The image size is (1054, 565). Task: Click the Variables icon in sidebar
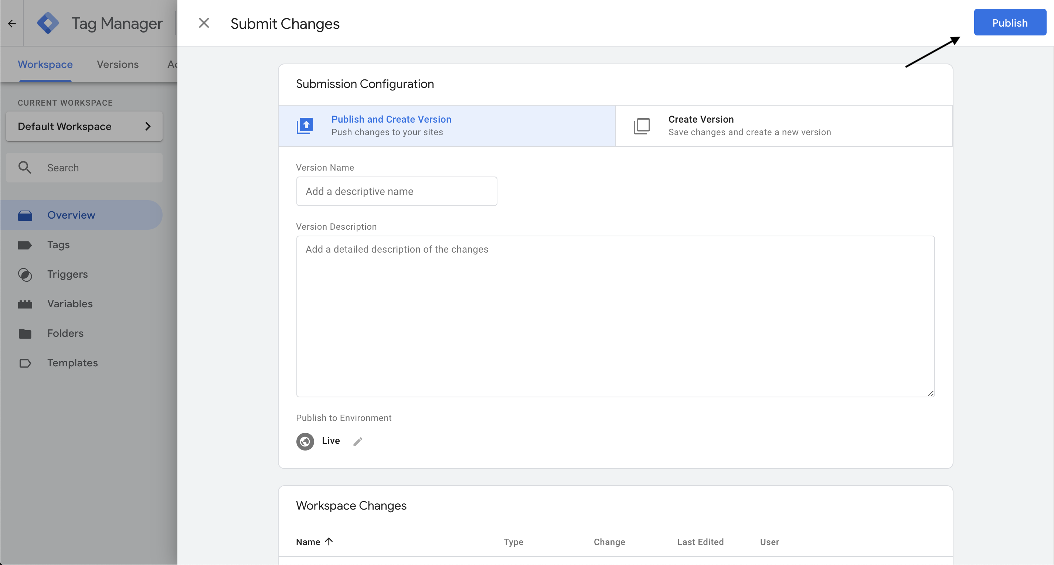click(25, 304)
